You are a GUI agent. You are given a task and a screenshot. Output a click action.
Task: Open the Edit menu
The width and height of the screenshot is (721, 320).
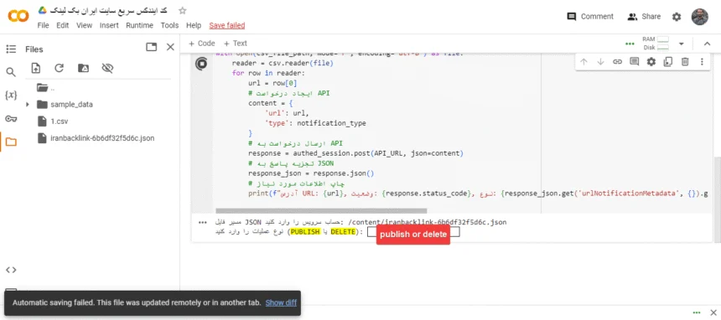click(x=63, y=25)
